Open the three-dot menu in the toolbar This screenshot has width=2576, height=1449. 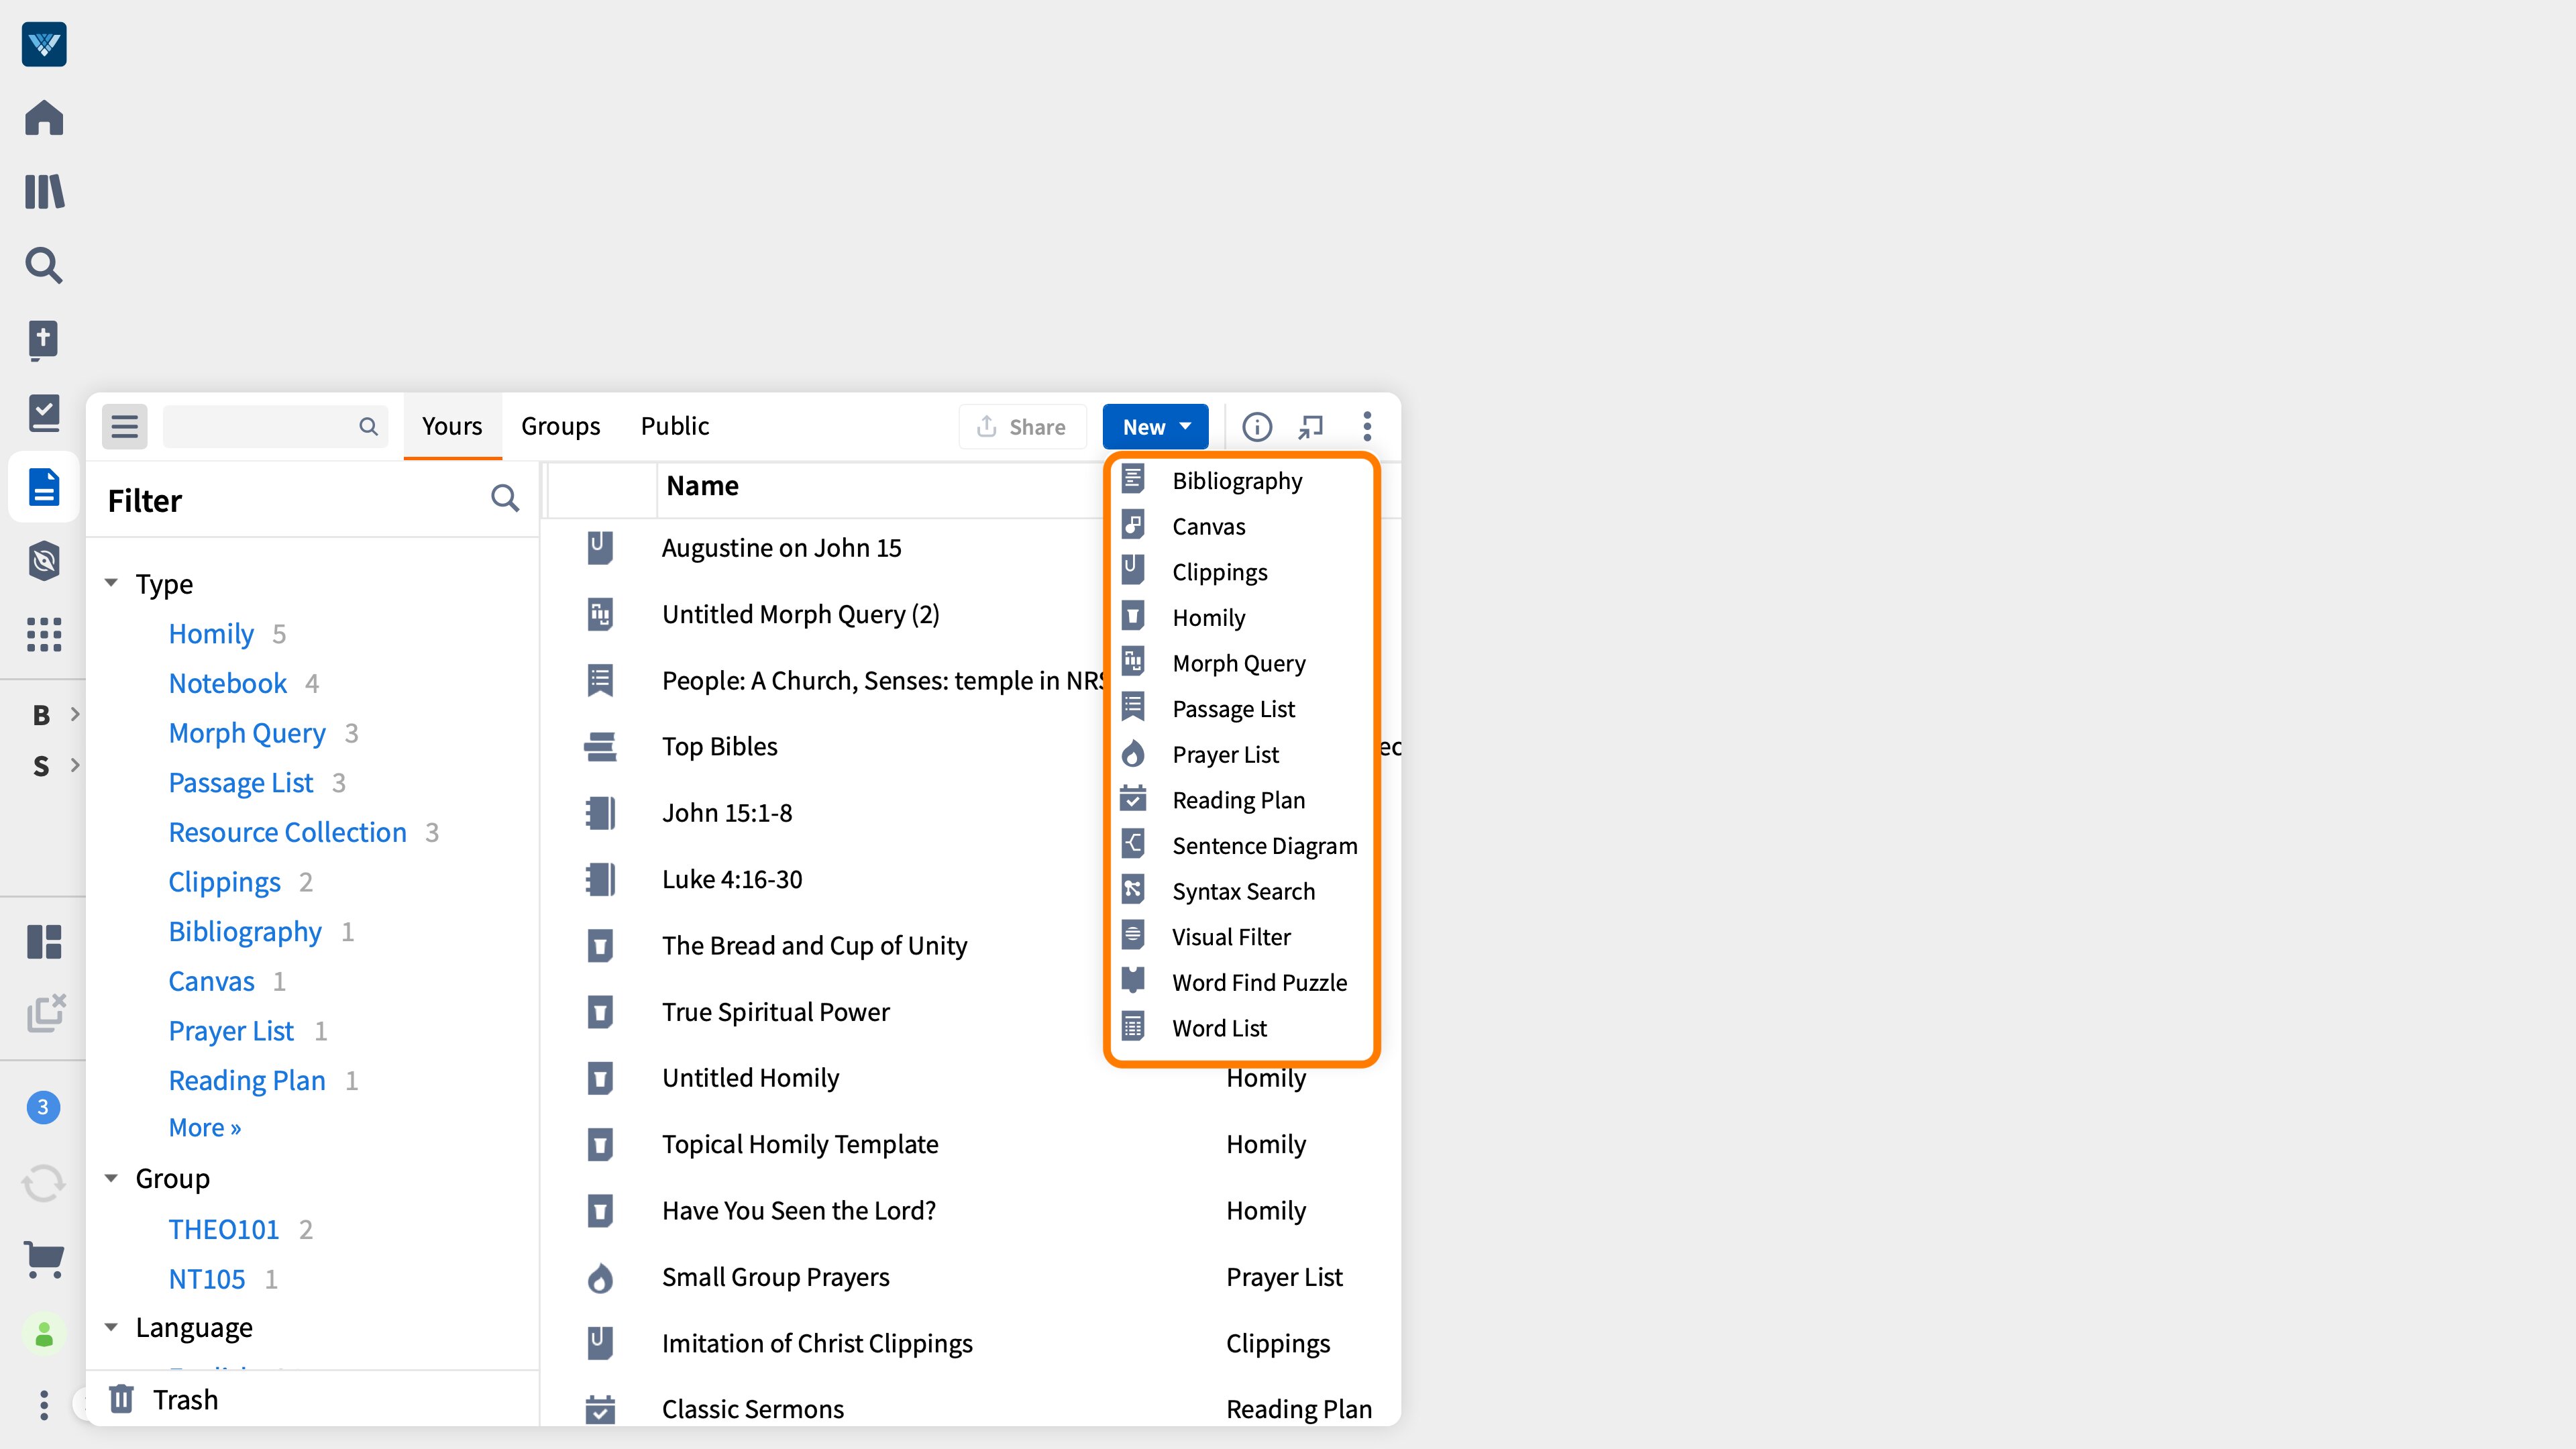pos(1367,426)
